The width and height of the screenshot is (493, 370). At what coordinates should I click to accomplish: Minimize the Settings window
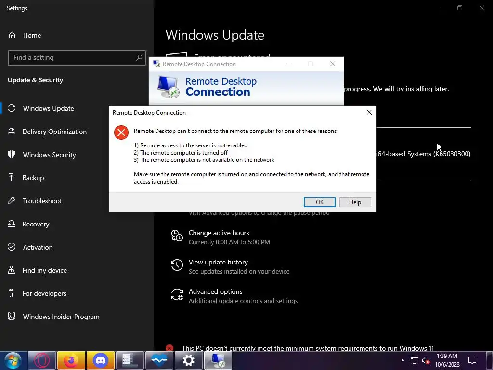point(437,8)
